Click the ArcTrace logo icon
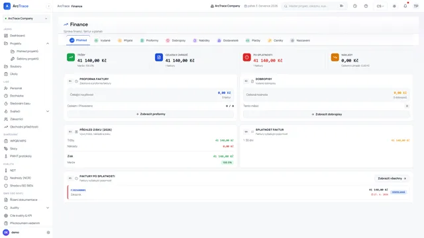424x238 pixels. coord(7,6)
